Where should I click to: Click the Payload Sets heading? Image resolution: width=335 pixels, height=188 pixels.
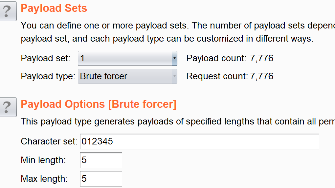point(54,8)
